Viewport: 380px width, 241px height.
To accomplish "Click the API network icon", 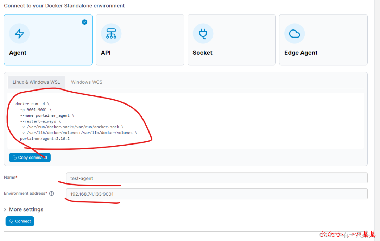I will click(111, 34).
